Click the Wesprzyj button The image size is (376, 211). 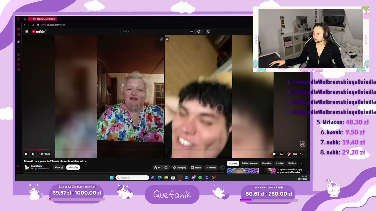pyautogui.click(x=59, y=167)
